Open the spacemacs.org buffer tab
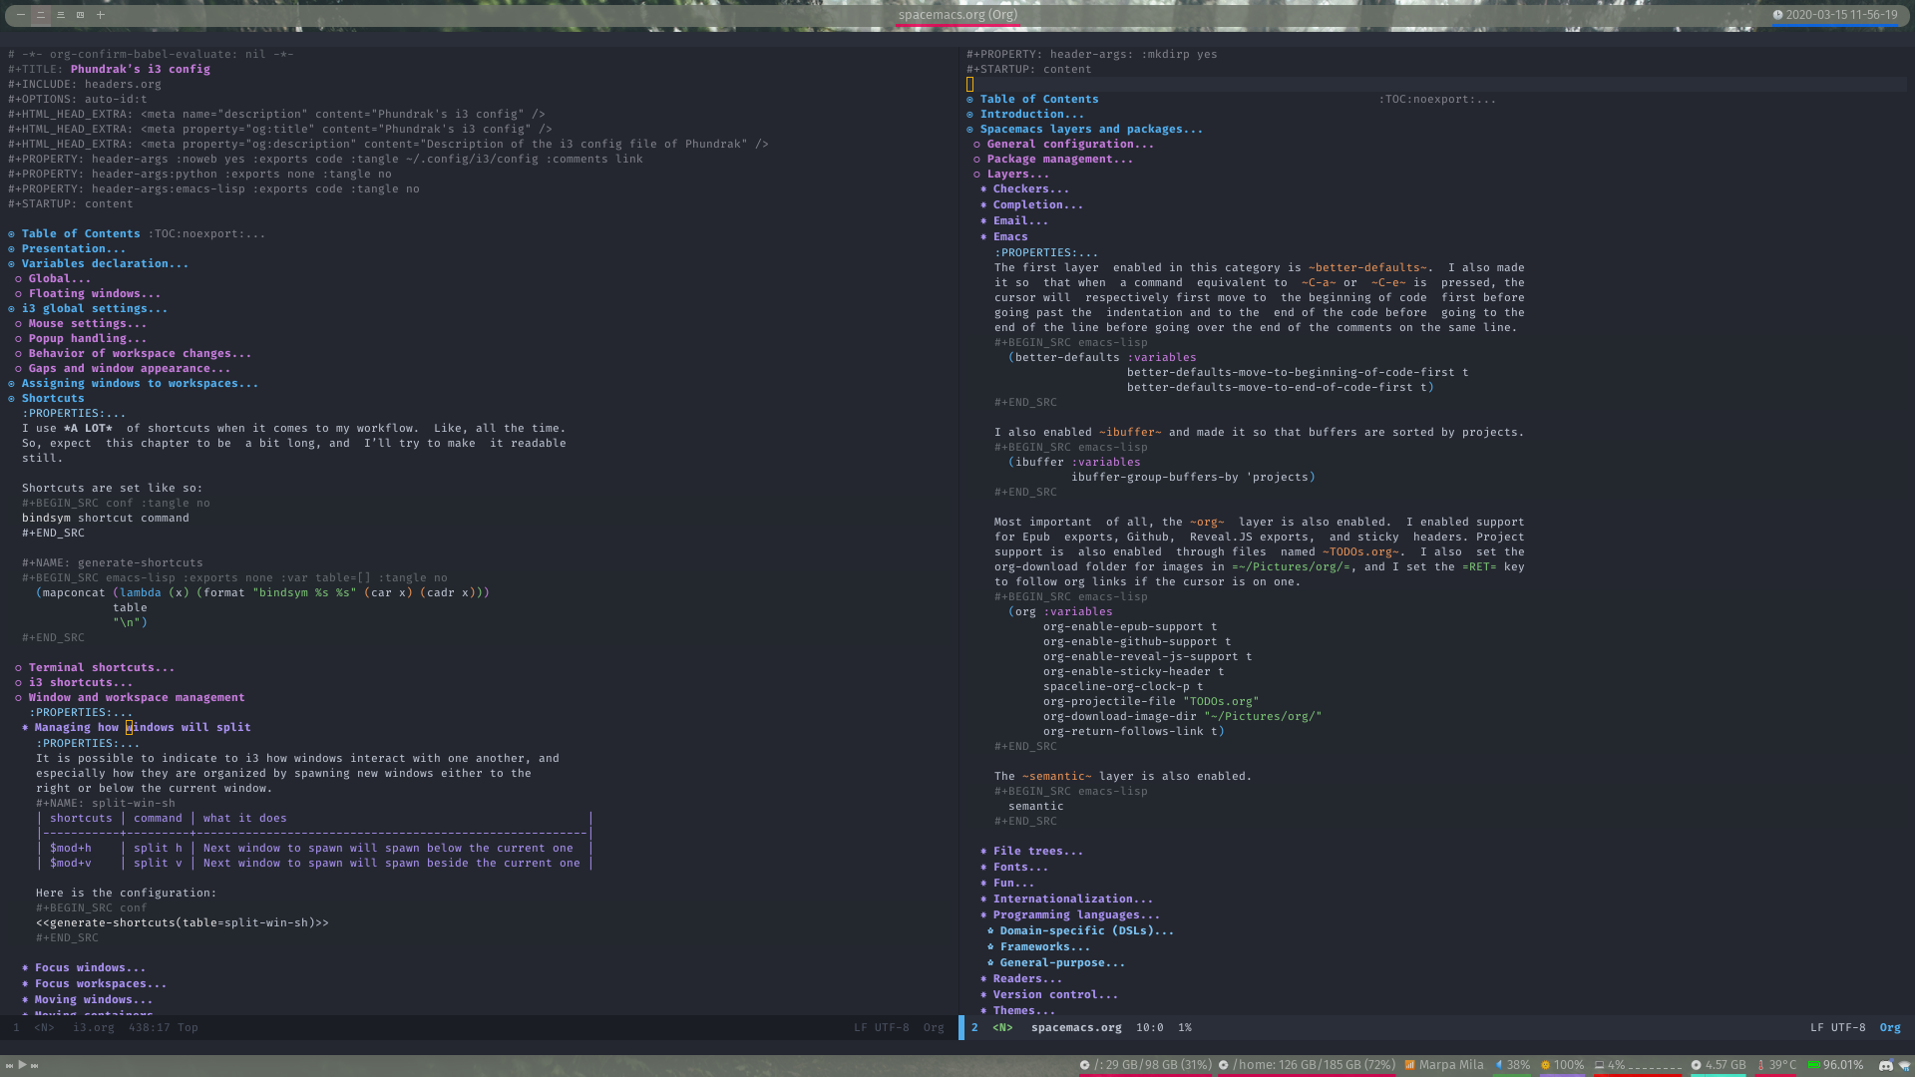This screenshot has height=1077, width=1915. [x=957, y=13]
